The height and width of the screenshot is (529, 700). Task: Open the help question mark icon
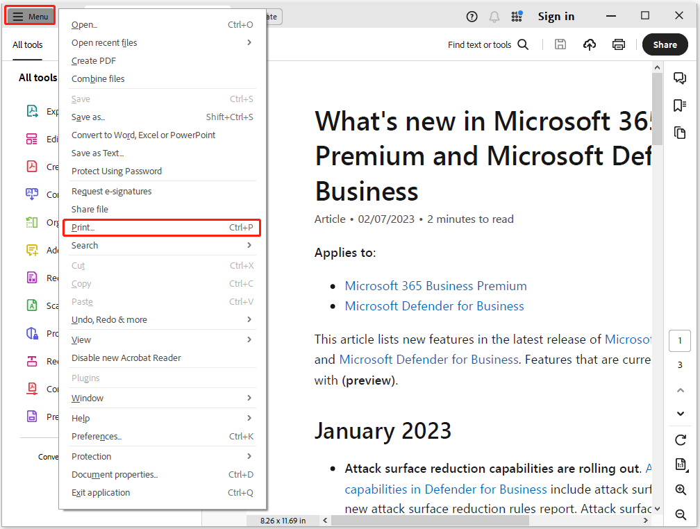click(472, 16)
